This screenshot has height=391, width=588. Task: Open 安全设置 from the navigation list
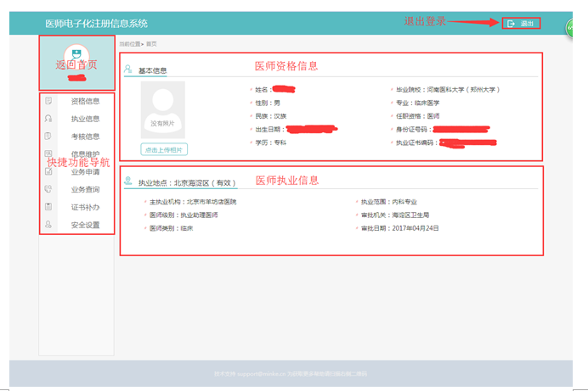(85, 225)
